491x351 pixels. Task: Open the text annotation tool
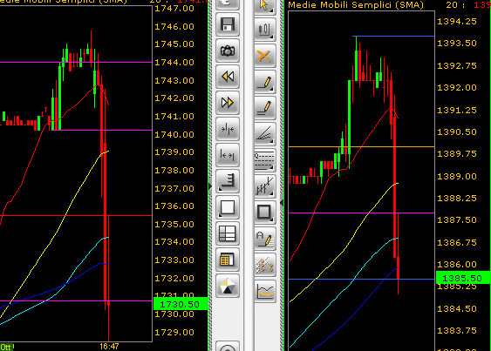point(265,239)
